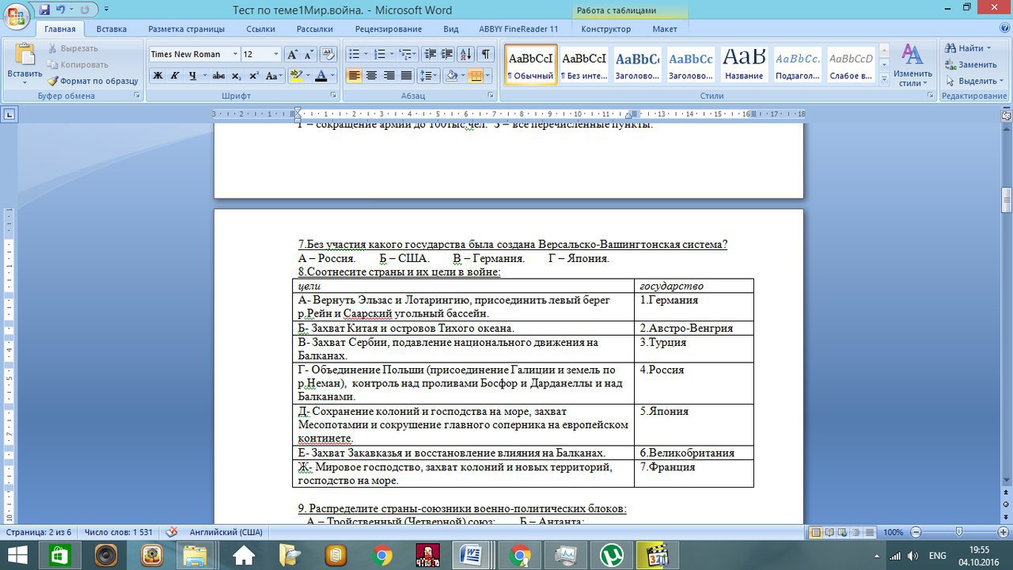Open the Times New Roman font name dropdown
The width and height of the screenshot is (1013, 570).
pos(235,55)
